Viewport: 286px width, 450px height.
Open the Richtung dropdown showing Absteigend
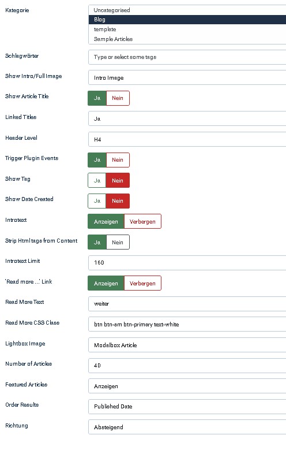click(187, 427)
